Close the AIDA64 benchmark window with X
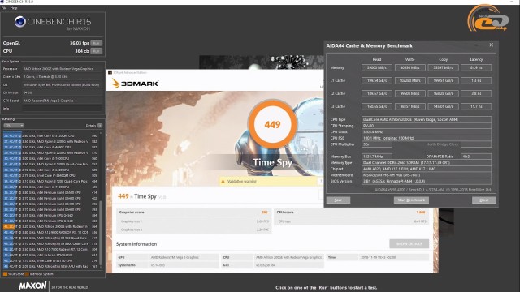520x292 pixels. [491, 45]
